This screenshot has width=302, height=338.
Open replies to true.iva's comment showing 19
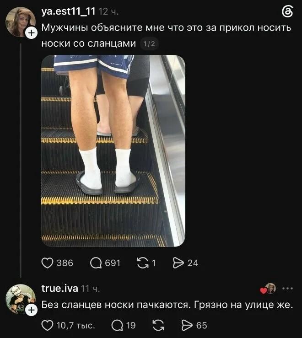[117, 325]
